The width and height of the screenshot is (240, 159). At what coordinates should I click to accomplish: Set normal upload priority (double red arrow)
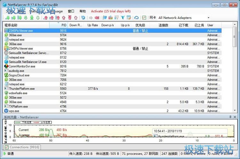pyautogui.click(x=52, y=18)
